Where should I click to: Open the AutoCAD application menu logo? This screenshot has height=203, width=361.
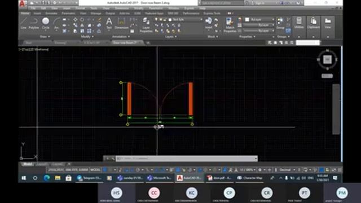(23, 3)
